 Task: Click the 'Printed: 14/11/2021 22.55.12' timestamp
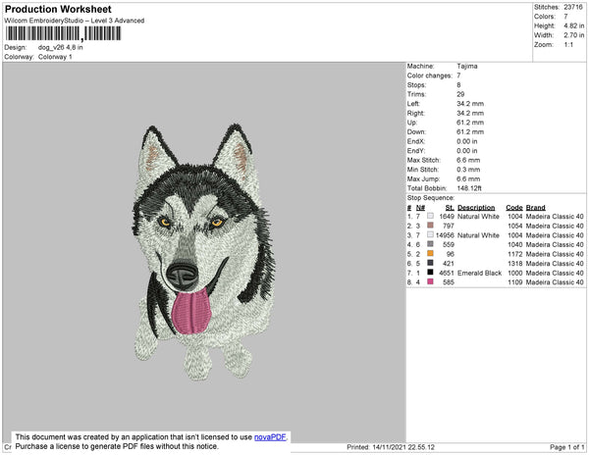point(391,447)
